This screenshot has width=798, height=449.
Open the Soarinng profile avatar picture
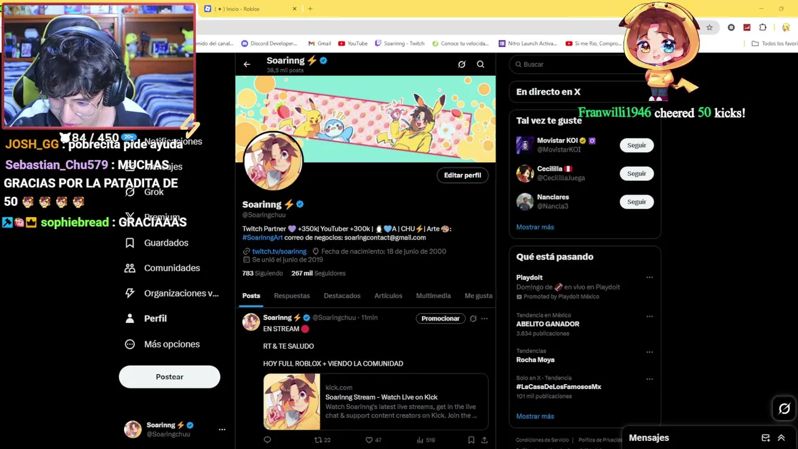273,161
